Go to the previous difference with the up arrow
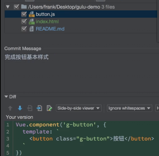The image size is (159, 156). [x=10, y=108]
